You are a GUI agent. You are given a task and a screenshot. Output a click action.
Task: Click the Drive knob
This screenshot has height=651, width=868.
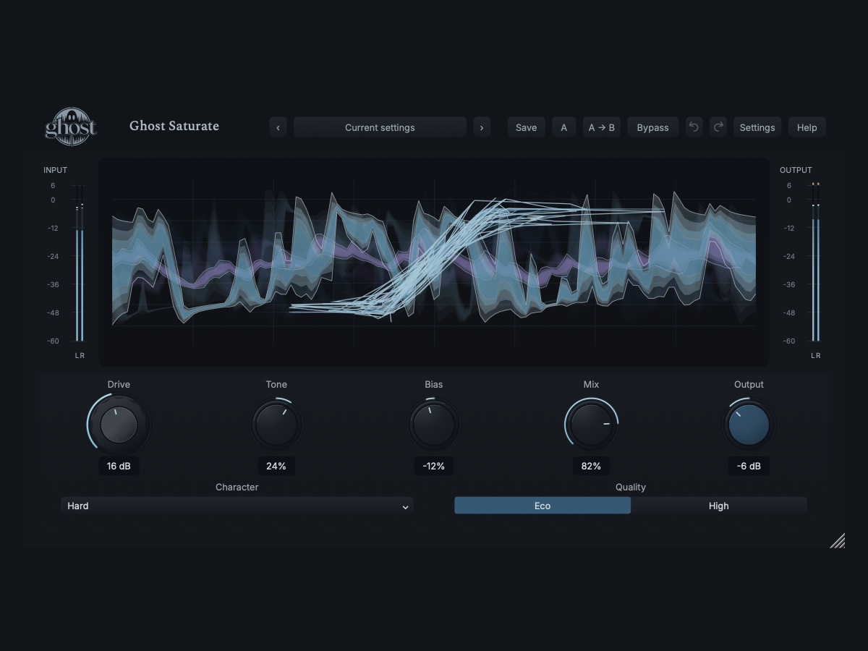[x=119, y=424]
